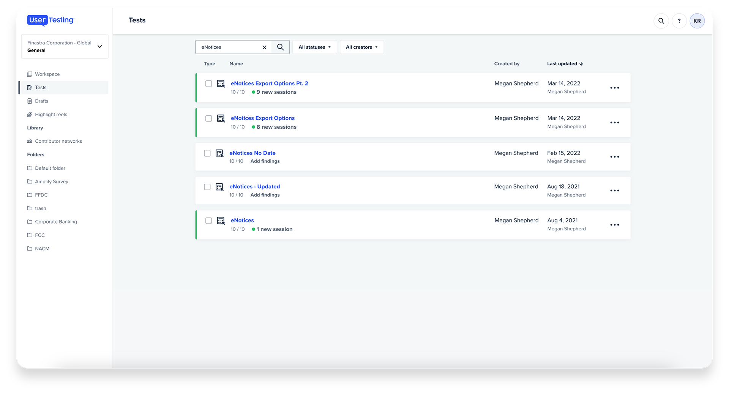Click the Name column header
This screenshot has width=729, height=394.
click(236, 64)
